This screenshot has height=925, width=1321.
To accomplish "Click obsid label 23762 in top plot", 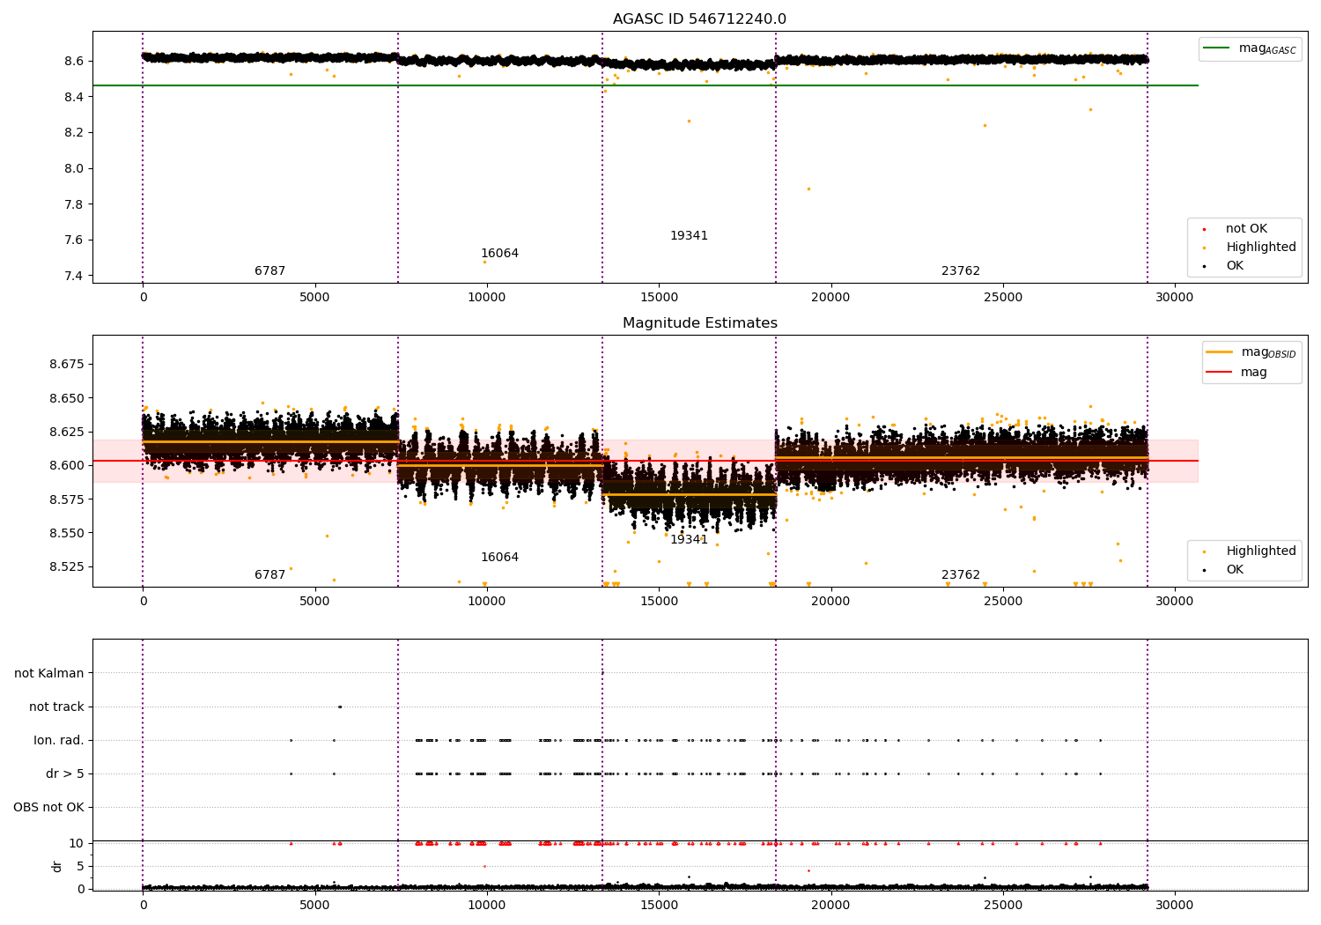I will click(961, 271).
